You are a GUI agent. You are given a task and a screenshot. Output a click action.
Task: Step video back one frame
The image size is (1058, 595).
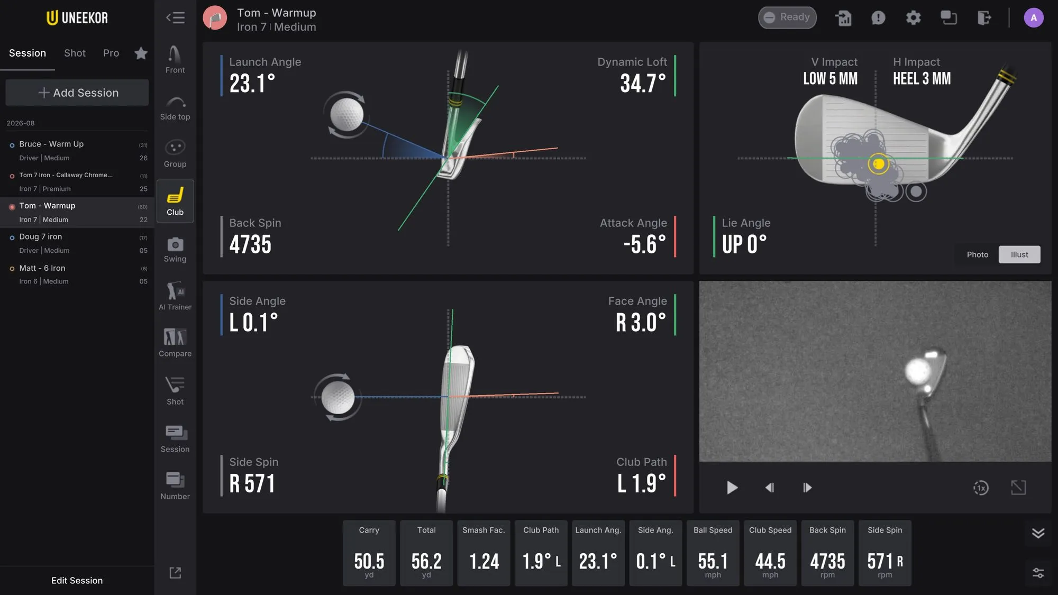click(x=770, y=488)
